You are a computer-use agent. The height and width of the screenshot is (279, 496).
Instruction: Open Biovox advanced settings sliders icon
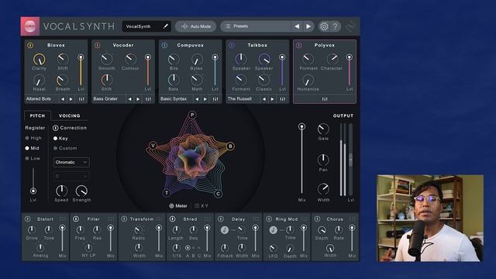click(81, 99)
